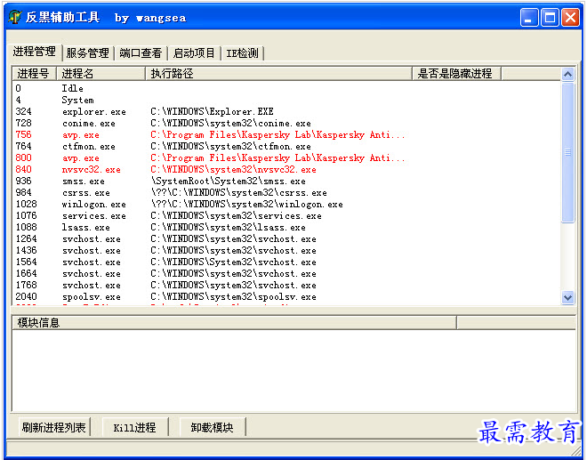
Task: Click path C:\WINDOWS\Explorer.EXE
Action: click(x=212, y=111)
